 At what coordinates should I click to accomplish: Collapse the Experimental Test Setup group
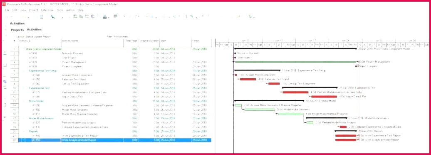pos(24,70)
